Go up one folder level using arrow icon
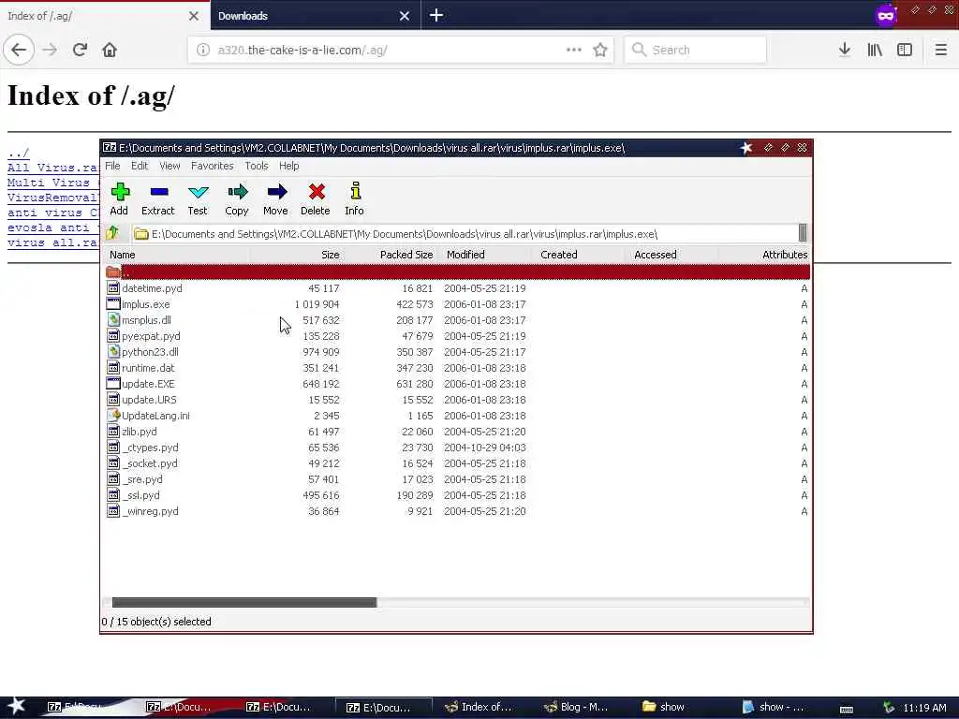This screenshot has height=719, width=959. click(112, 233)
